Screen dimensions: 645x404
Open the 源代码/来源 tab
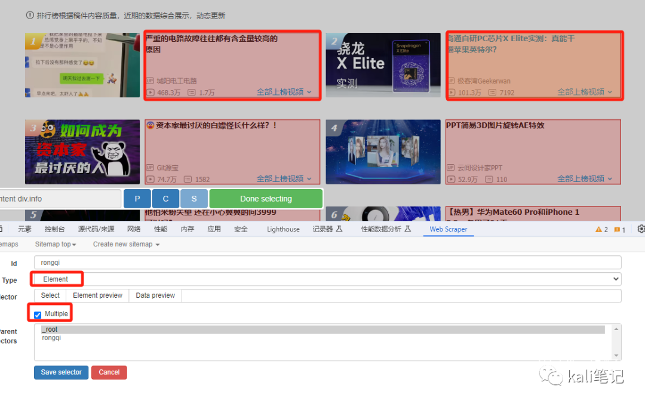pos(96,229)
